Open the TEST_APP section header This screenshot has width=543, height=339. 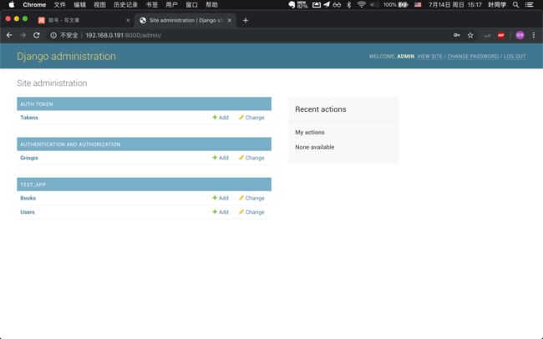coord(33,185)
